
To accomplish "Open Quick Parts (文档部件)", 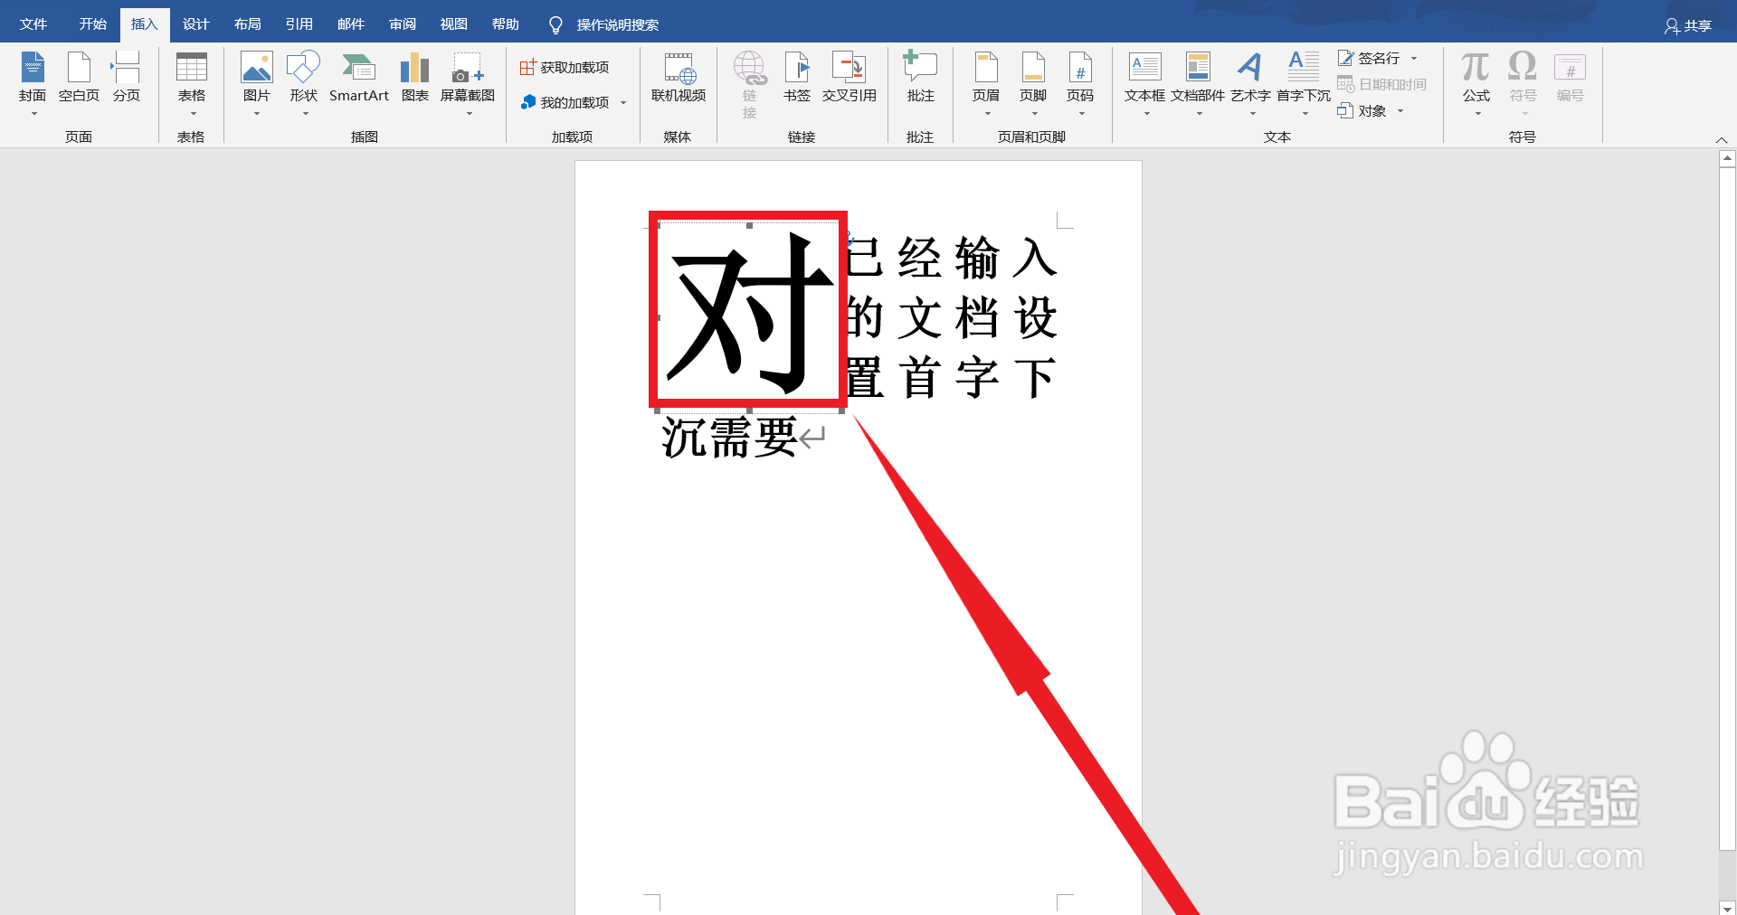I will point(1198,83).
